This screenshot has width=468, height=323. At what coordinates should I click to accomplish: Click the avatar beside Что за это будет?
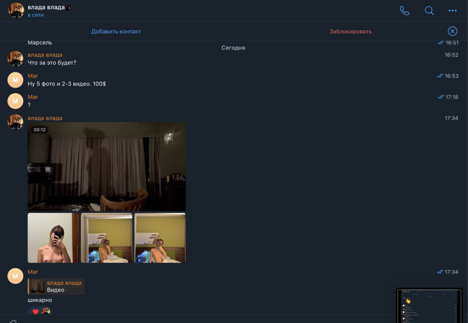point(16,59)
